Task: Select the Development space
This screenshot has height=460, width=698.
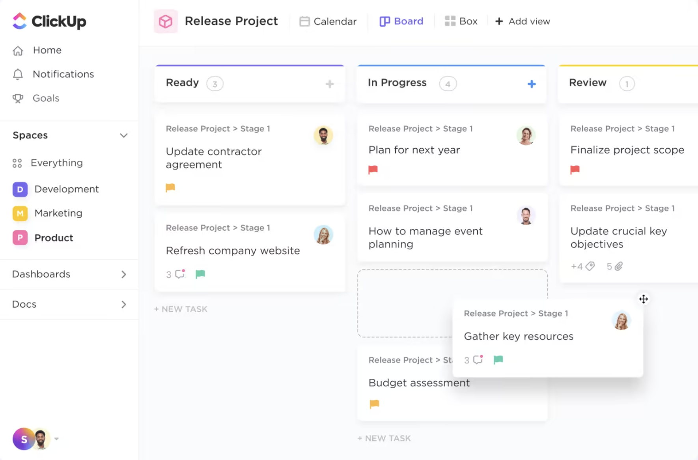Action: (66, 189)
